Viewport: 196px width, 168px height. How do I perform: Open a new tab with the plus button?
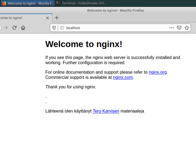coord(57,18)
